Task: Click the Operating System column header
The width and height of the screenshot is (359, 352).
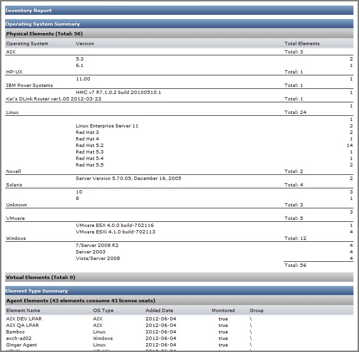Action: coord(27,44)
